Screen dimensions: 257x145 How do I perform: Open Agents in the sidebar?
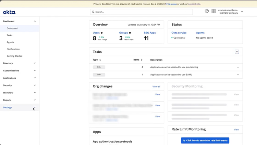10,42
